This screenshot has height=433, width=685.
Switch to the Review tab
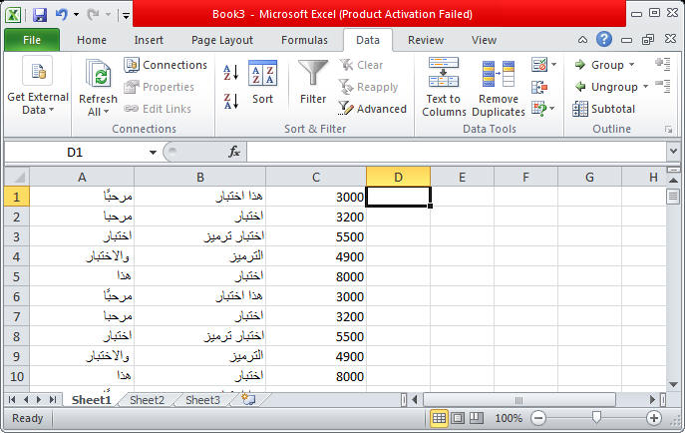pos(426,40)
